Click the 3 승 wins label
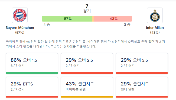176x100 pixels. click(127, 25)
